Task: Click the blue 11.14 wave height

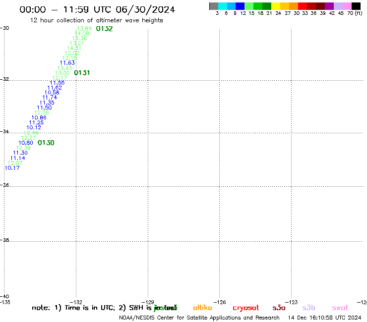Action: [18, 158]
